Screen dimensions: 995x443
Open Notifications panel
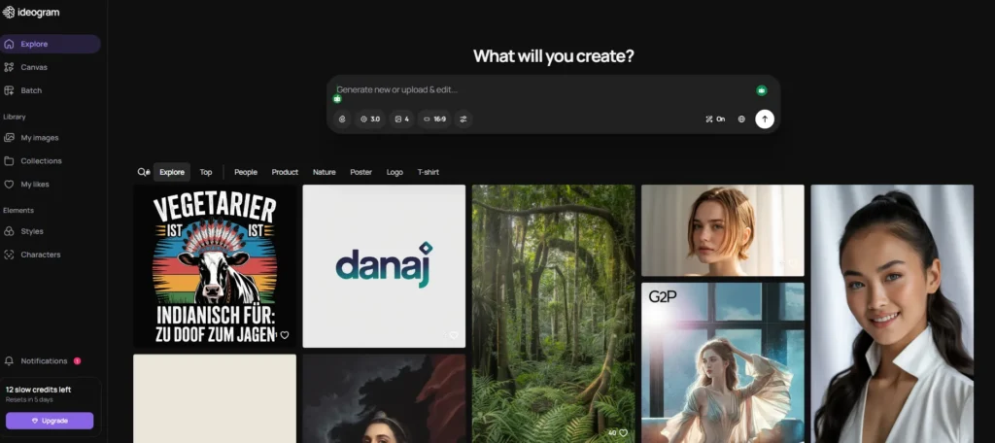[x=44, y=361]
